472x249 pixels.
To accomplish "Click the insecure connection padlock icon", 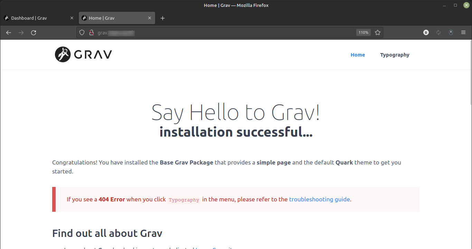I will 91,33.
